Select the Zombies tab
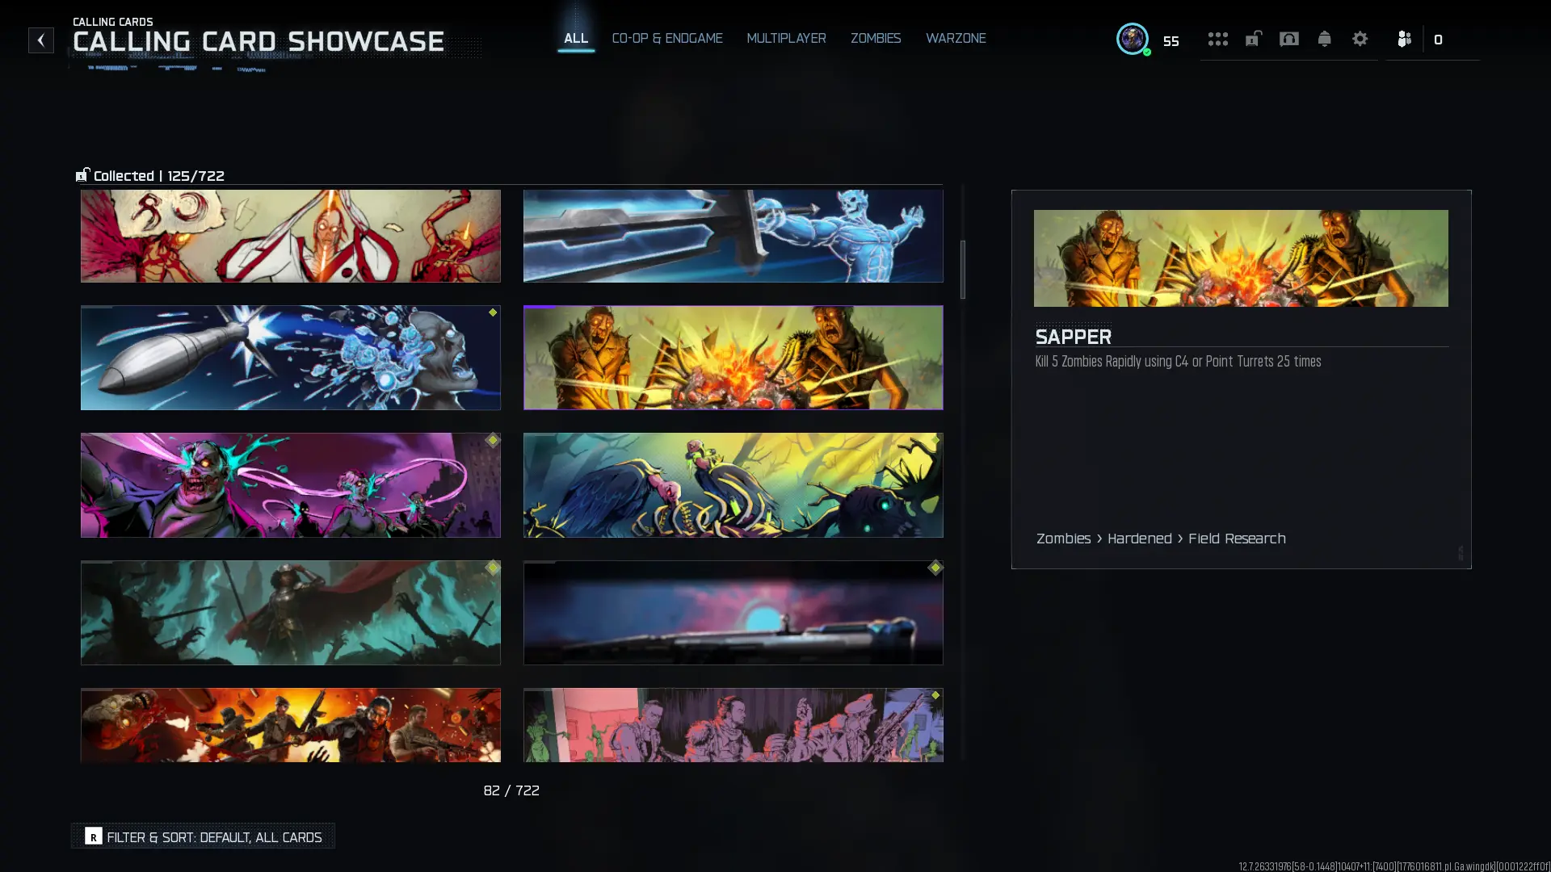Viewport: 1551px width, 872px height. click(876, 38)
